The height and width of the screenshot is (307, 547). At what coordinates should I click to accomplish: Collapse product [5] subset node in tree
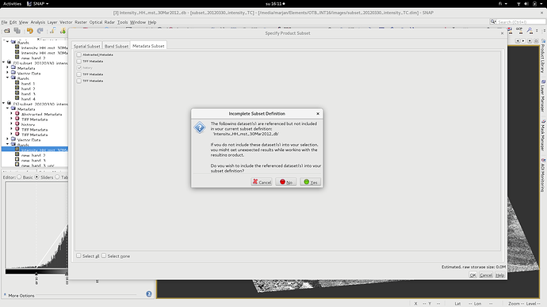(x=3, y=104)
